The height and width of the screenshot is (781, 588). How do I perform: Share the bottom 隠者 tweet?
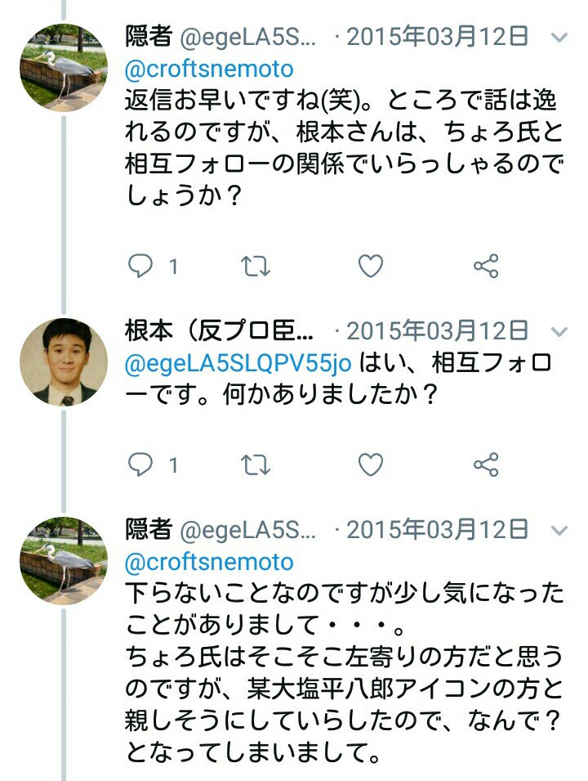point(488,777)
